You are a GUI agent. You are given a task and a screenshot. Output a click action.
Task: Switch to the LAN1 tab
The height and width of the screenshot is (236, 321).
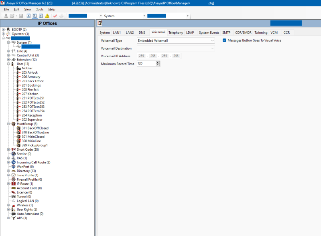pyautogui.click(x=117, y=32)
